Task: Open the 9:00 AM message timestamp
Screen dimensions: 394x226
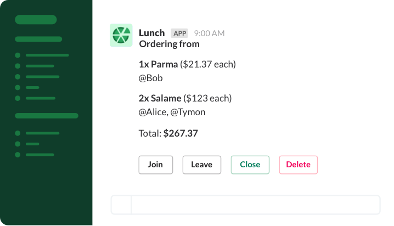Action: tap(209, 33)
